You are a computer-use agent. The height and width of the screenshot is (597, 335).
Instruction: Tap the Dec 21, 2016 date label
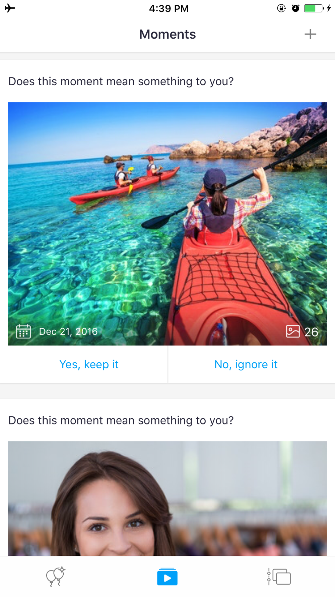pos(68,332)
